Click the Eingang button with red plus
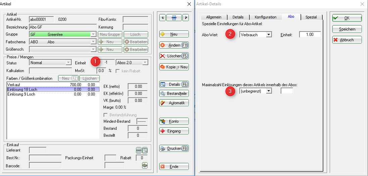The image size is (368, 176). [x=174, y=131]
